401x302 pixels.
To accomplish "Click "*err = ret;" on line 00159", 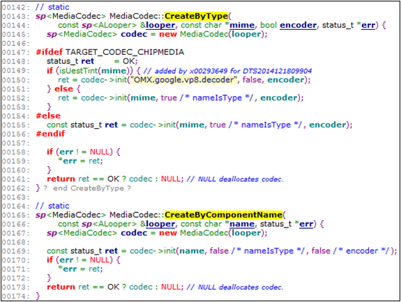I will tap(80, 161).
